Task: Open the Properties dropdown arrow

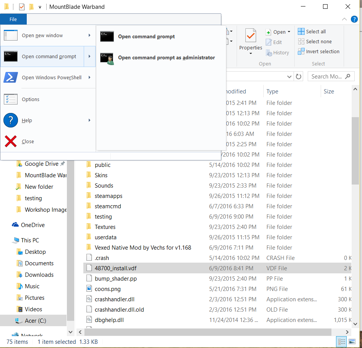Action: (251, 54)
